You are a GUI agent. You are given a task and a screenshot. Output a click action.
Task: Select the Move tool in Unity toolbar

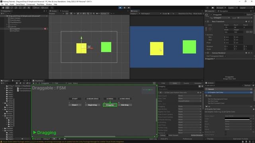7,8
